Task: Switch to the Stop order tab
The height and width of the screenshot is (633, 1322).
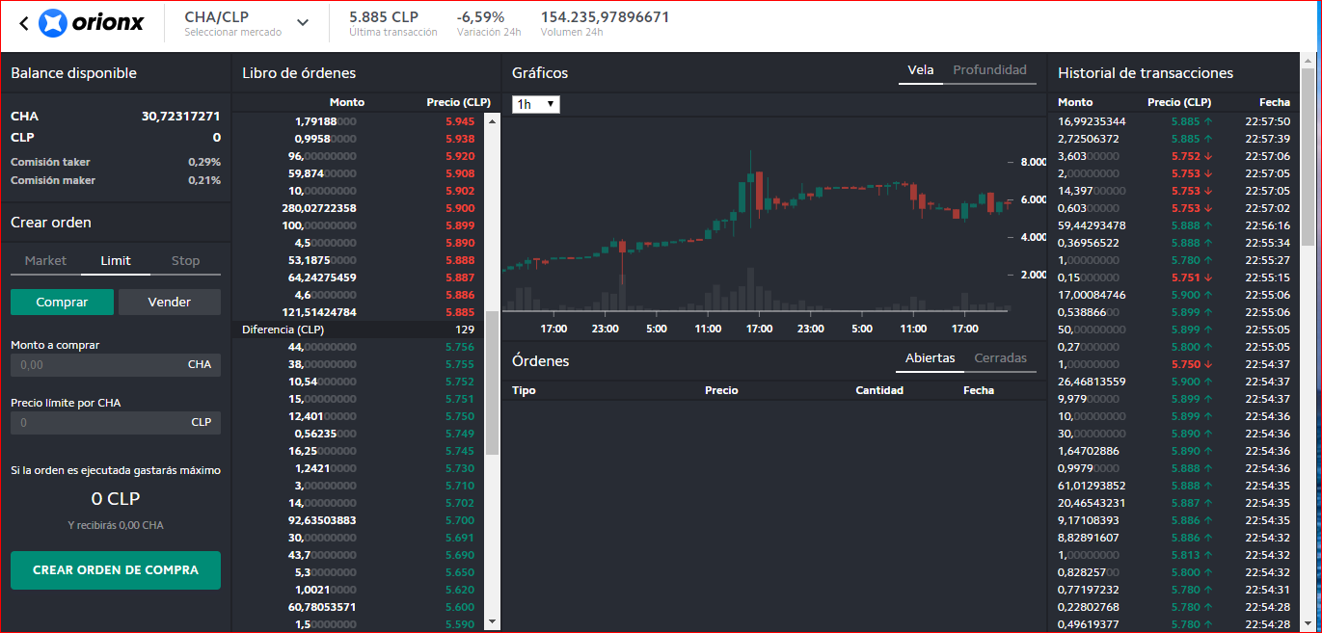Action: 185,261
